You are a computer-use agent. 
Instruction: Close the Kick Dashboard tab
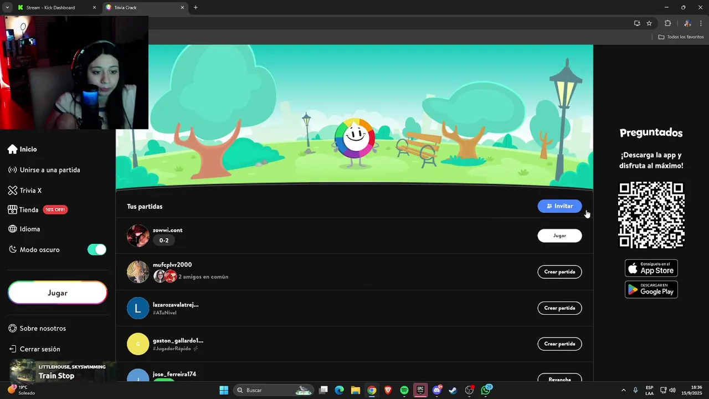94,8
